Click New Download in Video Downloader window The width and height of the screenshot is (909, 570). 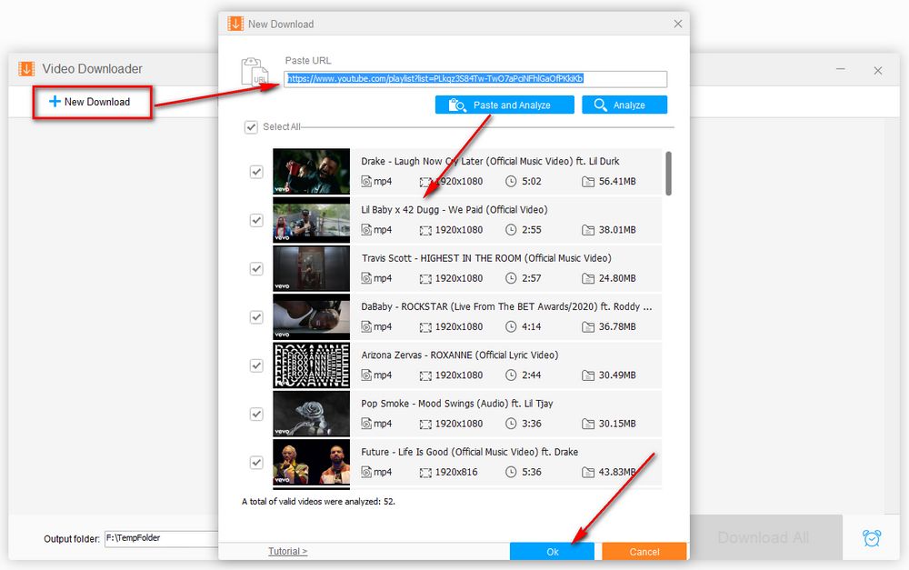[92, 102]
